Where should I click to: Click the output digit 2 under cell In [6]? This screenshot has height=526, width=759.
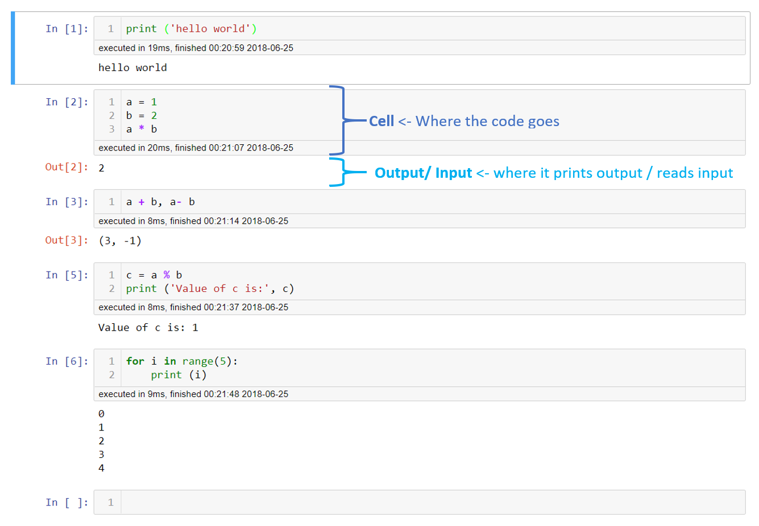pyautogui.click(x=101, y=441)
